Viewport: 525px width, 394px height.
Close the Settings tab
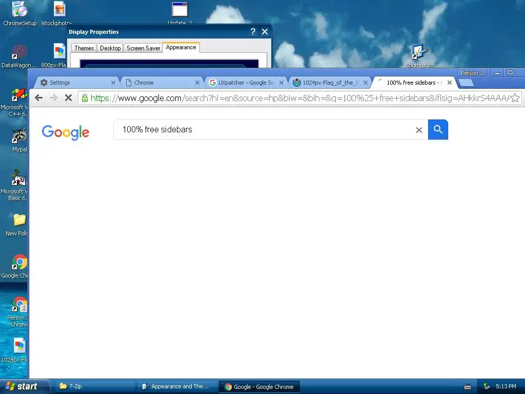113,83
